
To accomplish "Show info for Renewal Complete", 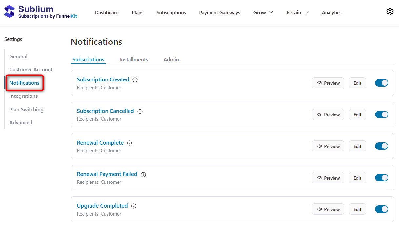I will pyautogui.click(x=130, y=143).
